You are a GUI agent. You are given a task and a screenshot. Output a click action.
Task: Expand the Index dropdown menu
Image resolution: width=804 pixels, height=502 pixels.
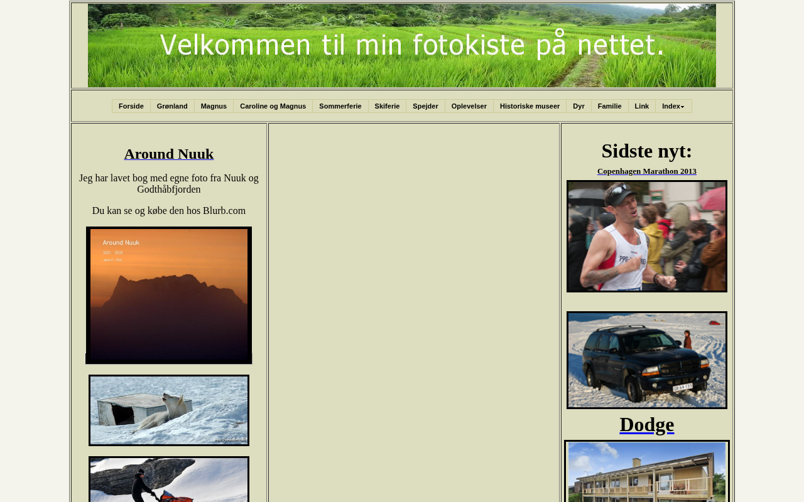(x=673, y=106)
